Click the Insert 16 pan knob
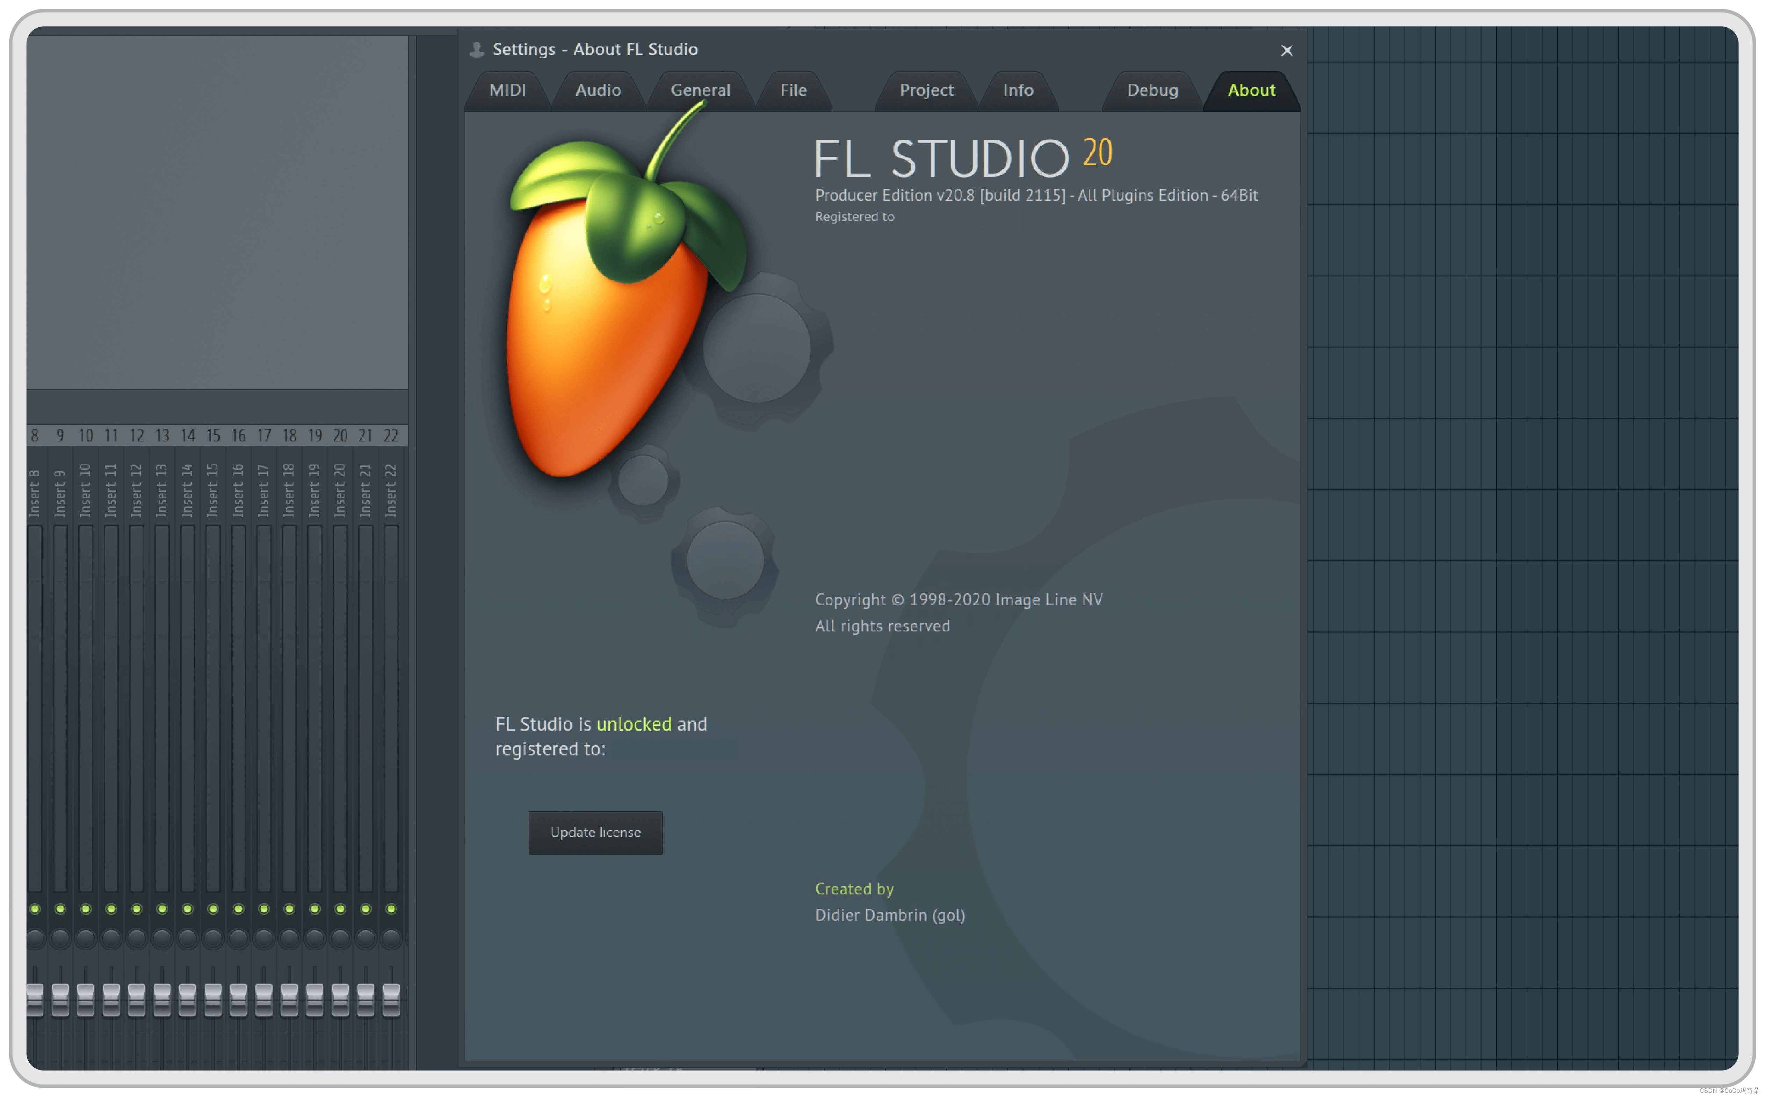This screenshot has width=1765, height=1097. 238,939
